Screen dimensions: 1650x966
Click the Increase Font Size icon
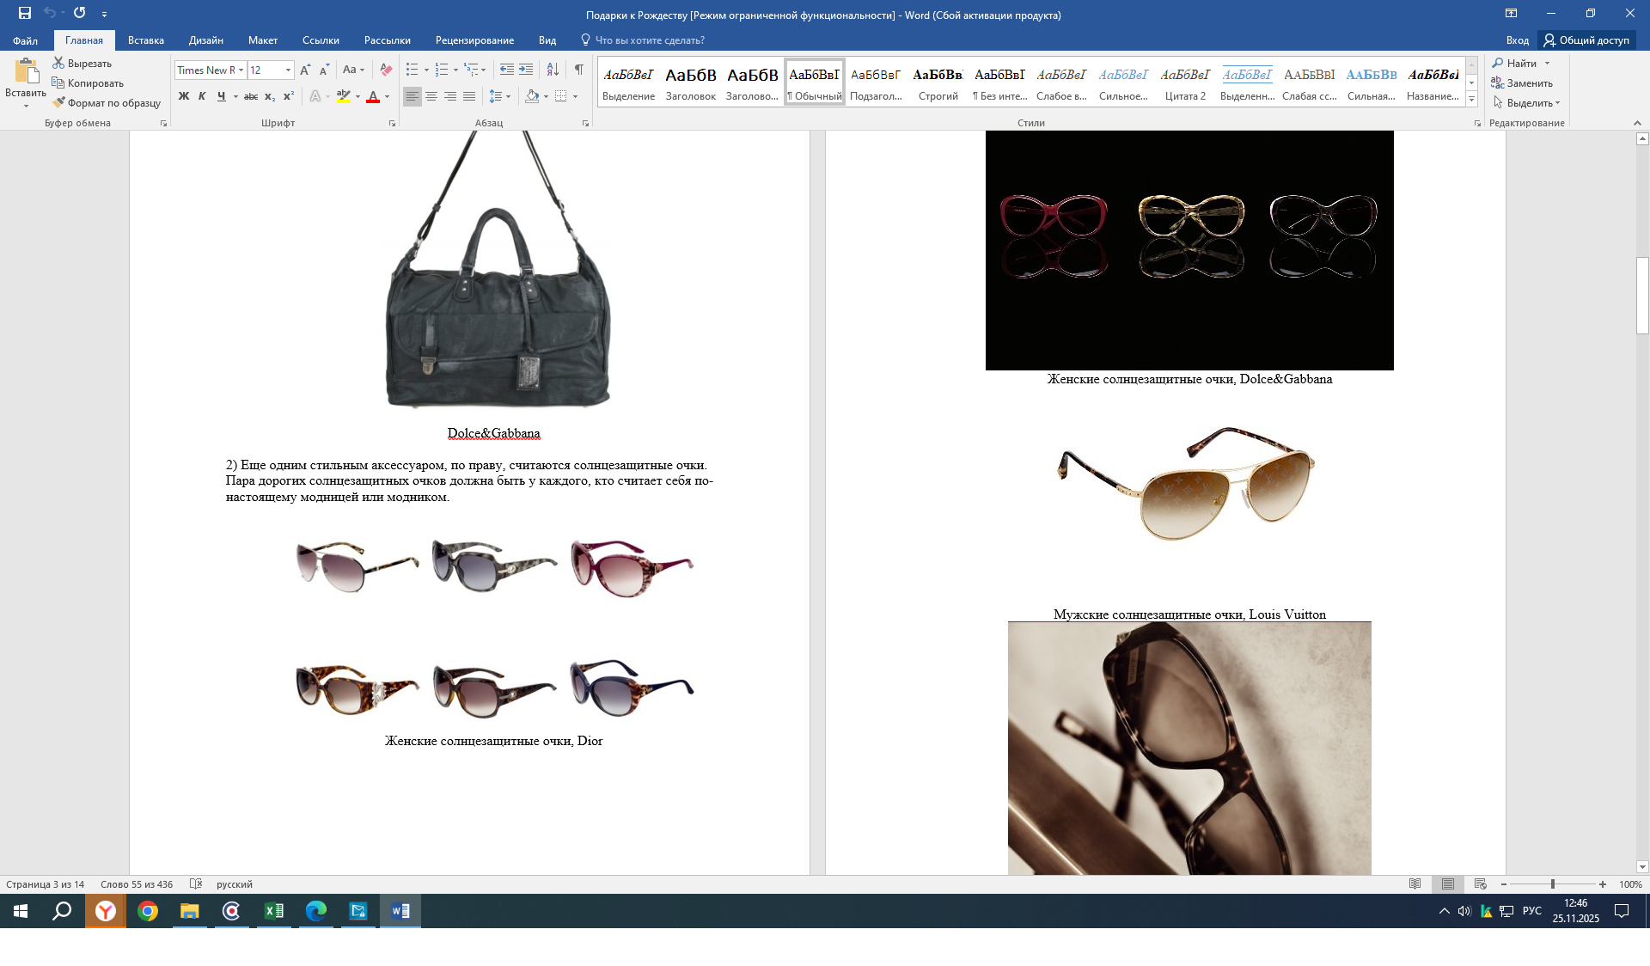pyautogui.click(x=305, y=70)
